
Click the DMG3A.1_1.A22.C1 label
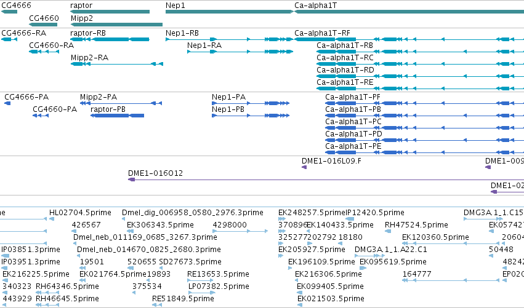click(390, 250)
